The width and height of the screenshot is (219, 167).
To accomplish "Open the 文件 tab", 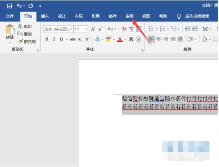I will 10,16.
